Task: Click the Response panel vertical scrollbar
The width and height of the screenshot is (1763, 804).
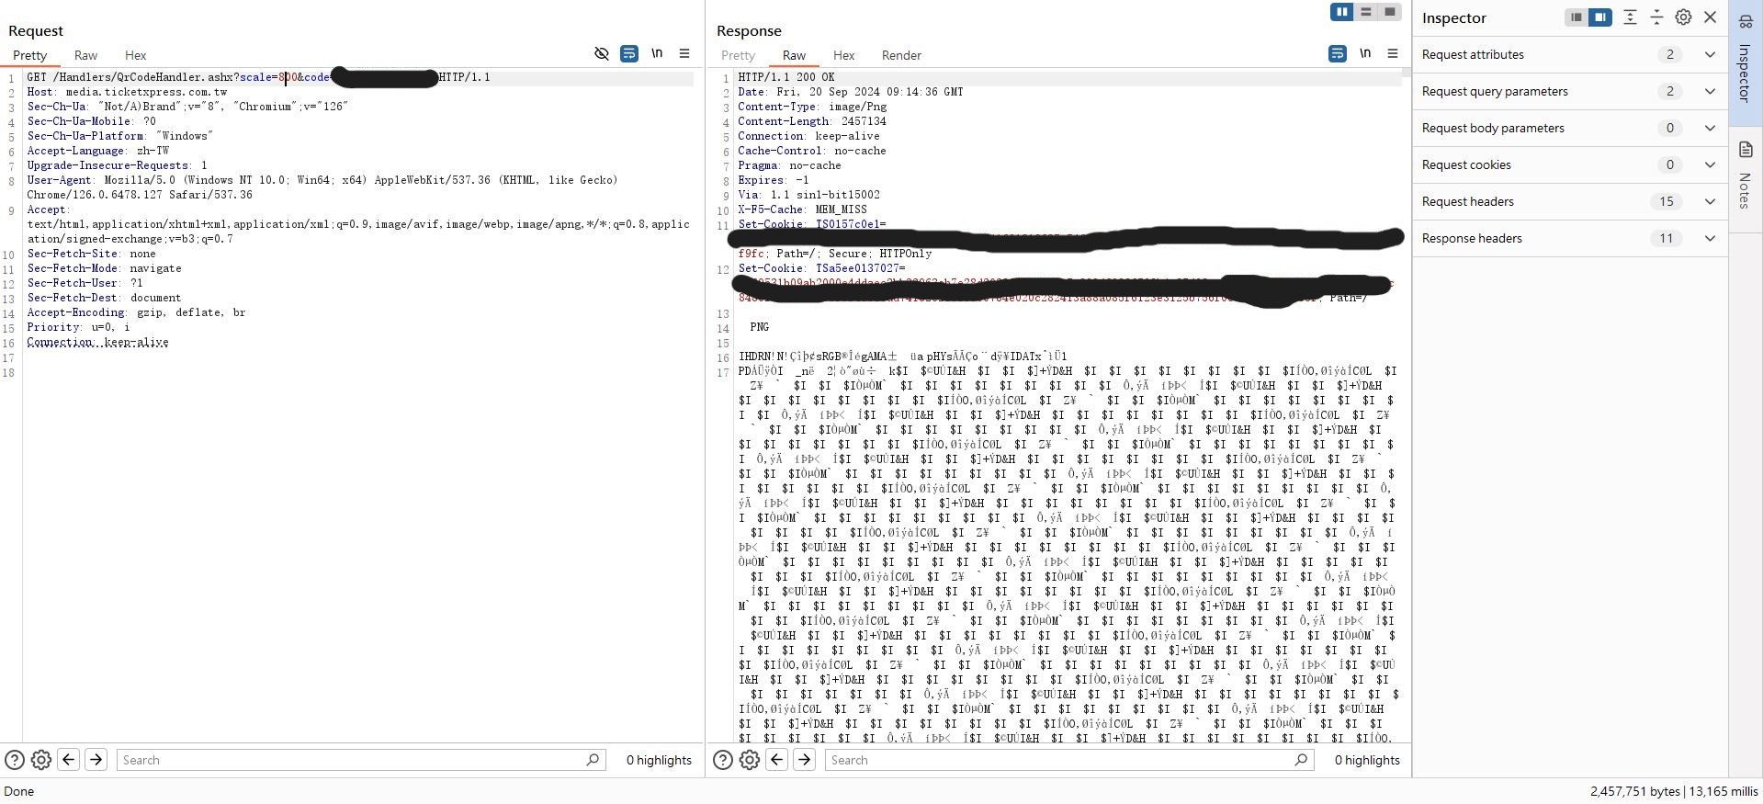Action: [x=1407, y=404]
